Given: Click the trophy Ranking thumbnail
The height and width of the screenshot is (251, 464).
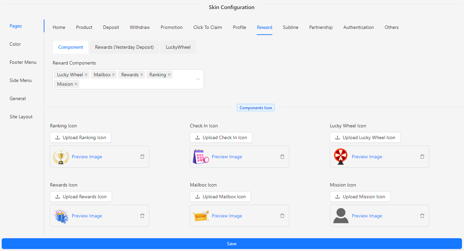Looking at the screenshot, I should [61, 157].
